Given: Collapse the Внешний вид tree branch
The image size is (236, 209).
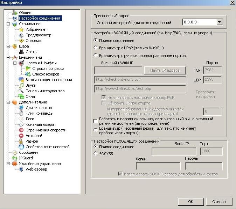Looking at the screenshot, I should pos(8,57).
